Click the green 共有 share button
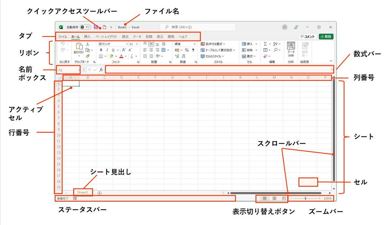Image resolution: width=388 pixels, height=225 pixels. click(x=326, y=37)
